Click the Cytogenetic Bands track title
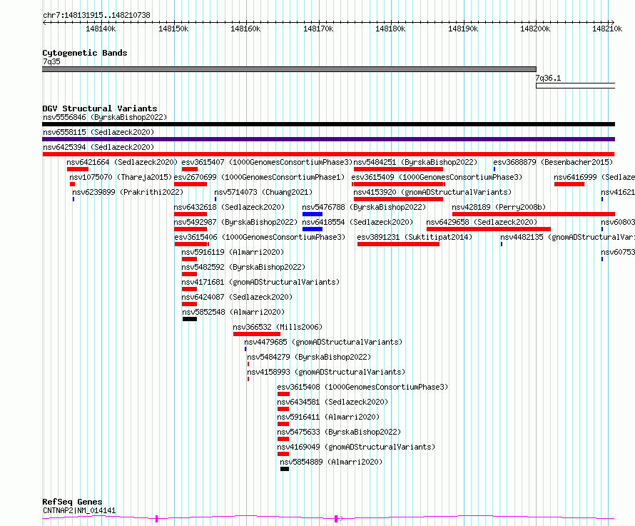 pyautogui.click(x=85, y=53)
